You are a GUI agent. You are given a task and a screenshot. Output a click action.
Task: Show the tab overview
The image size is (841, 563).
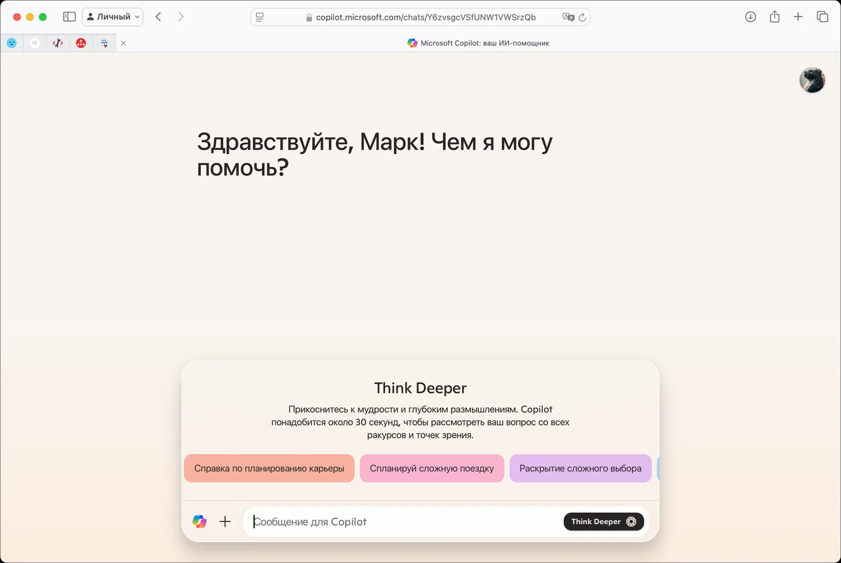point(822,17)
